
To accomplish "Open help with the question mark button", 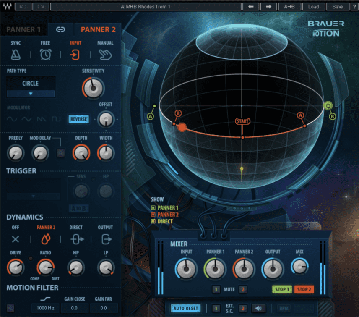I will [354, 7].
